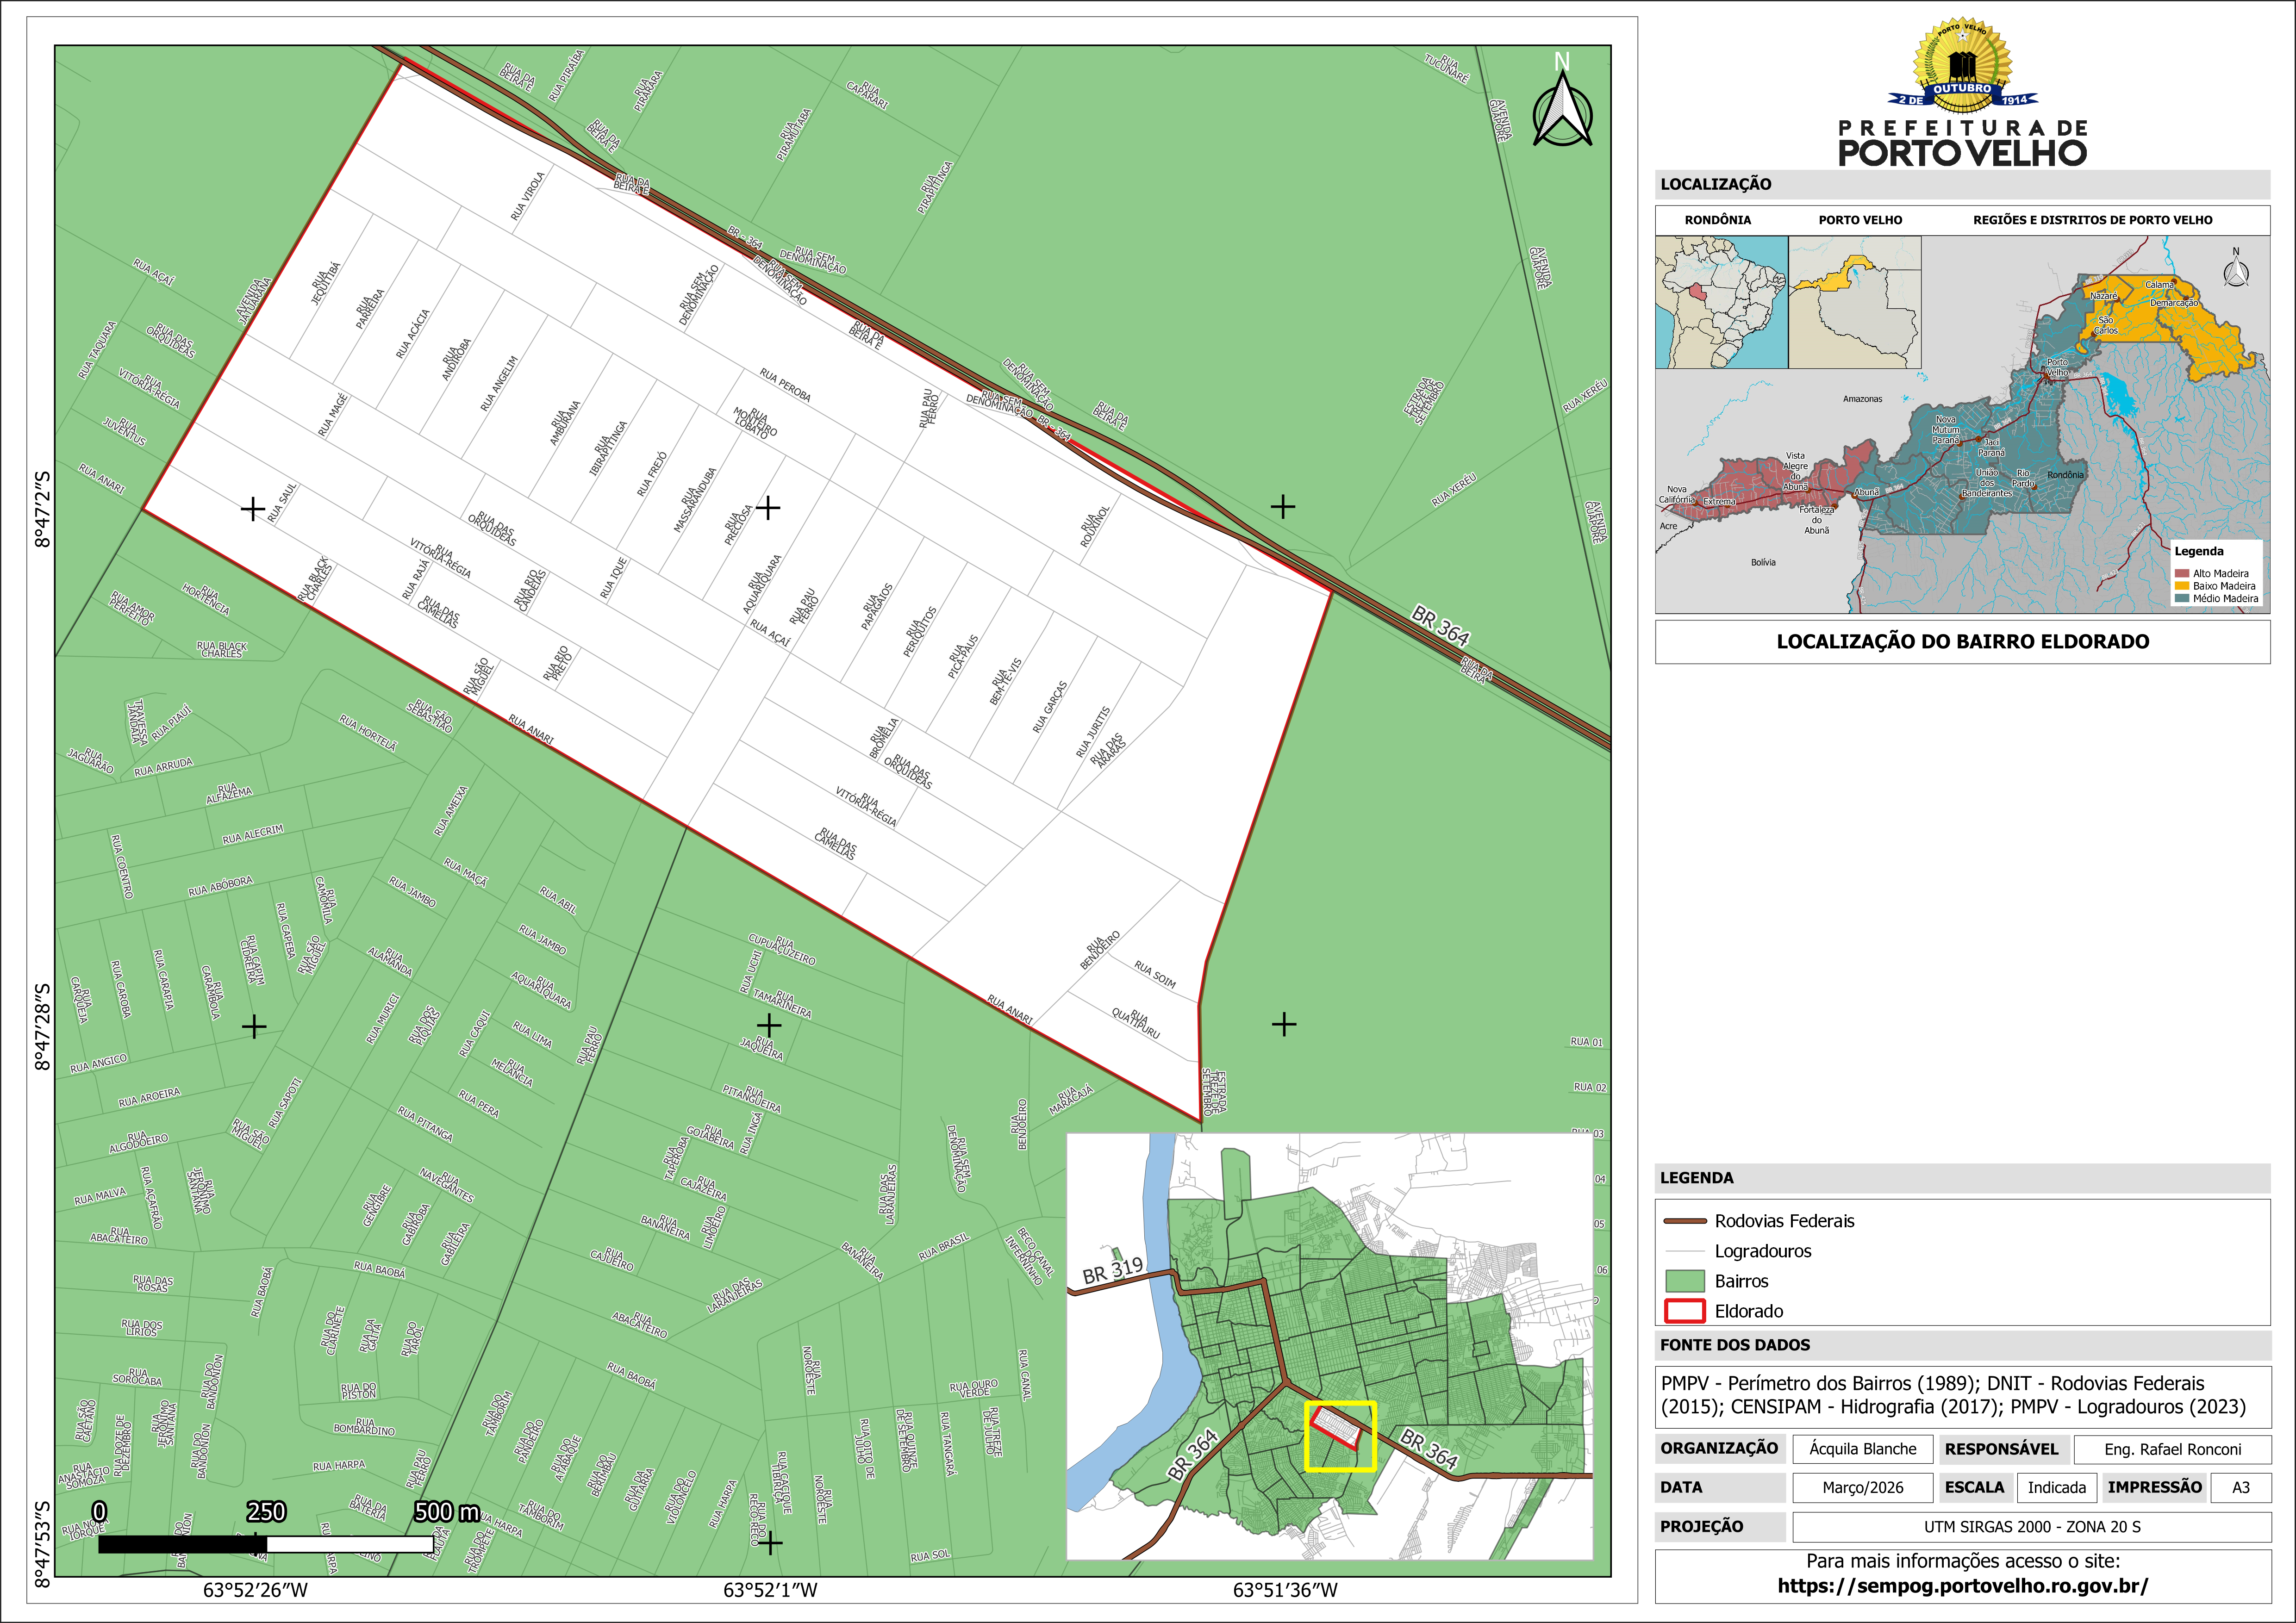Click the Porto Velho municipality thumbnail map
The height and width of the screenshot is (1623, 2296).
point(1854,302)
